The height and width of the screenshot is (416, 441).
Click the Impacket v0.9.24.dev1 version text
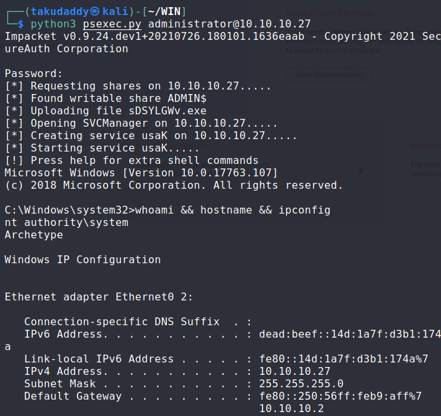pos(155,37)
